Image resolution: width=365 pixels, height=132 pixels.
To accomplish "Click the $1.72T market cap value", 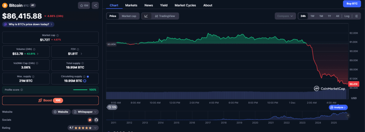I will click(x=45, y=40).
